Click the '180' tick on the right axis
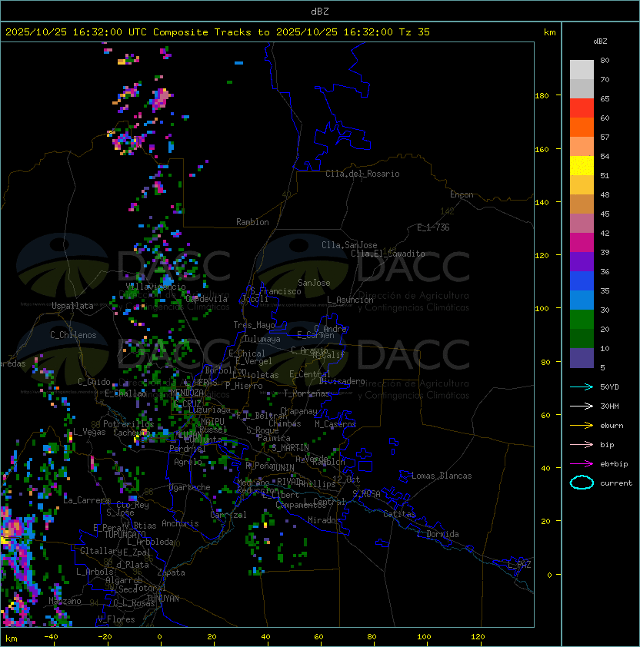The width and height of the screenshot is (640, 647). [x=542, y=95]
